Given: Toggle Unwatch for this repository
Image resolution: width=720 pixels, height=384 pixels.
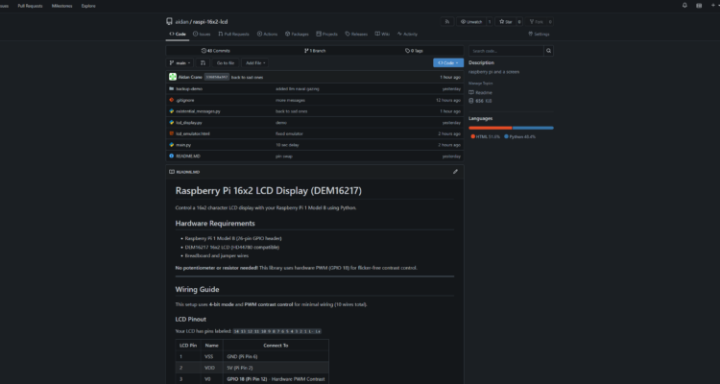Looking at the screenshot, I should click(x=473, y=21).
